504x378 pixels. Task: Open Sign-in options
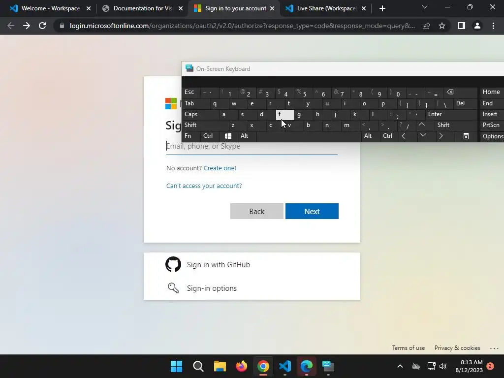252,288
